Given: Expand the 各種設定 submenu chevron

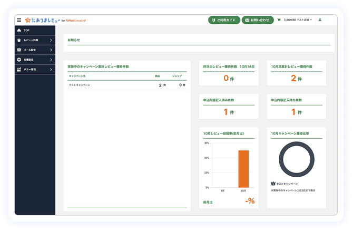Looking at the screenshot, I should click(x=51, y=60).
